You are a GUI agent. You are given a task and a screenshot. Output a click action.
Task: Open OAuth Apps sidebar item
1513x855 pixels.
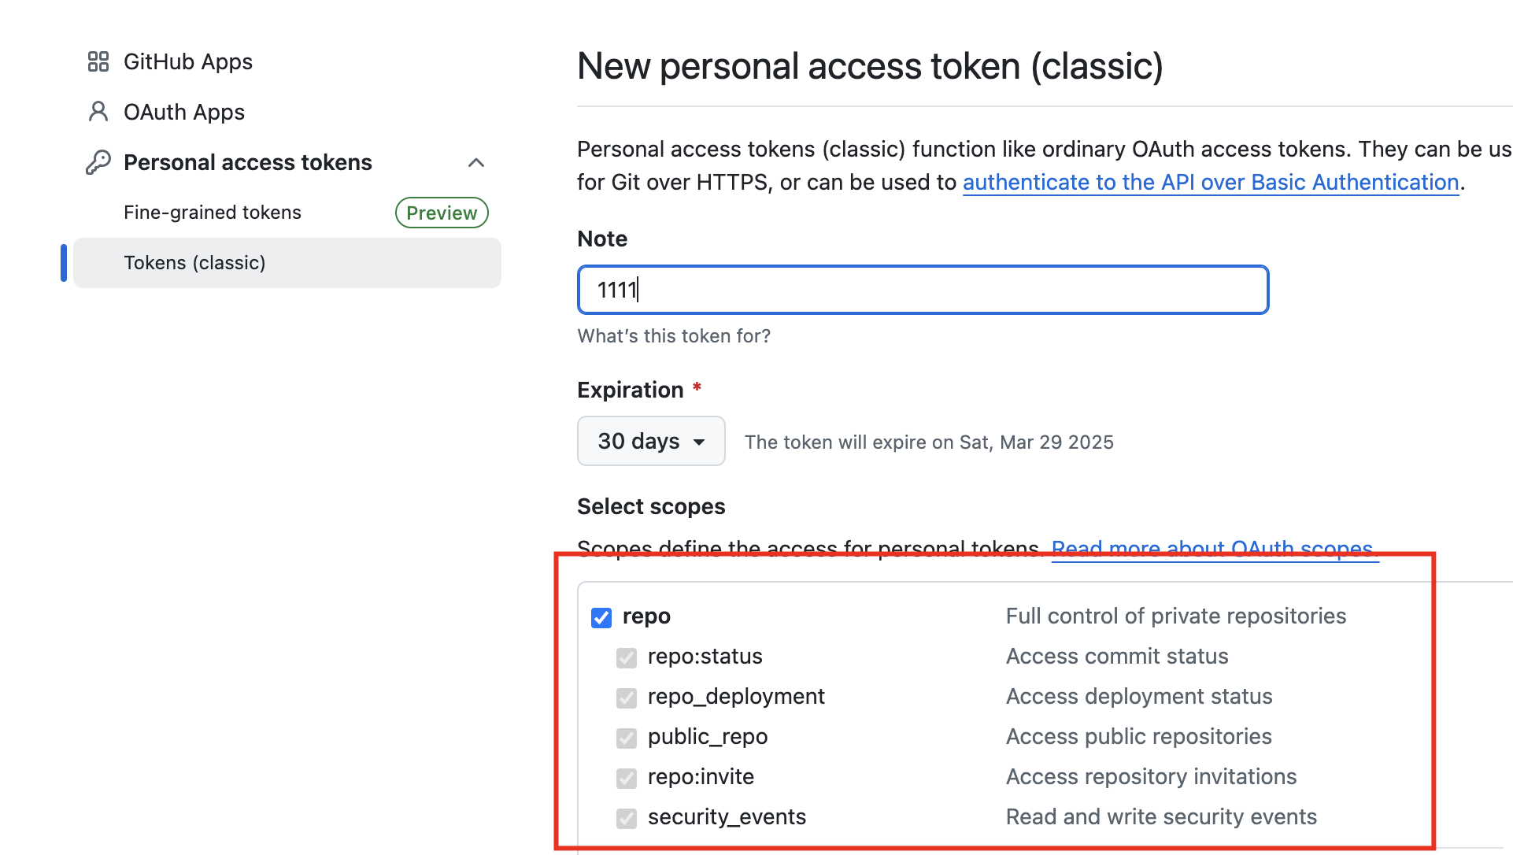[x=184, y=112]
